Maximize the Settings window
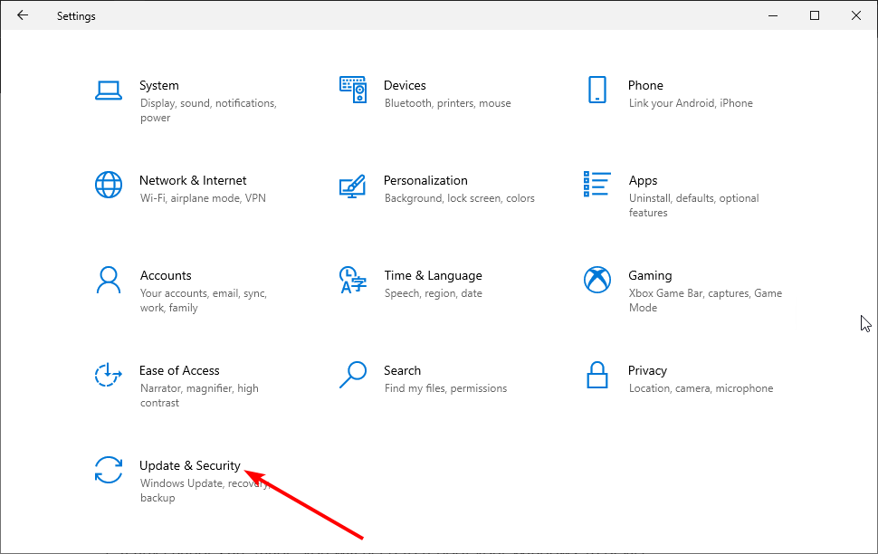The height and width of the screenshot is (554, 878). tap(815, 15)
